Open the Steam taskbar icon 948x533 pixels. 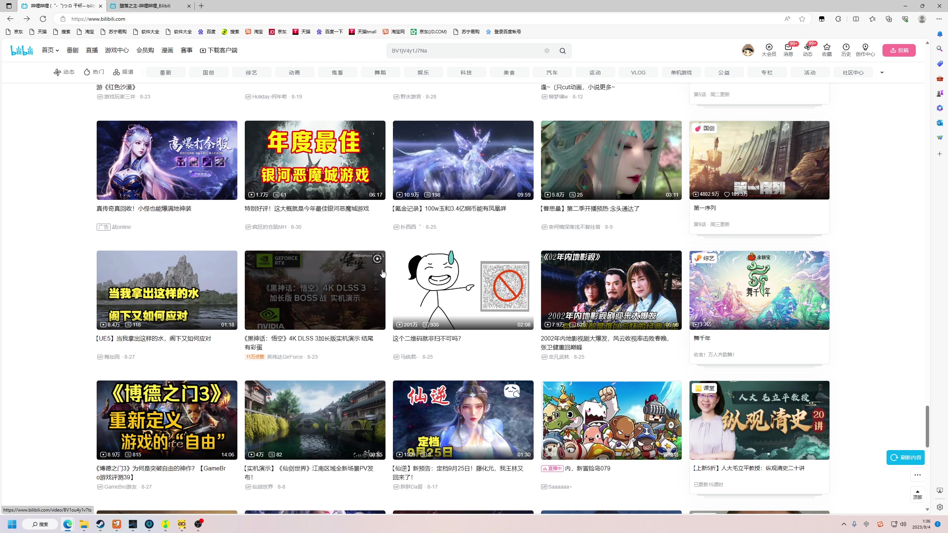pyautogui.click(x=100, y=524)
